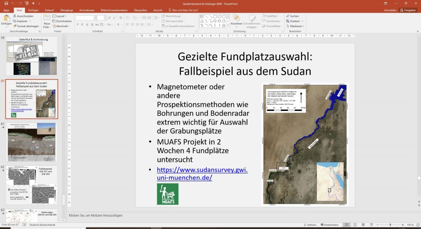Toggle underline formatting U
Viewport: 421px width, 229px height.
pos(87,25)
